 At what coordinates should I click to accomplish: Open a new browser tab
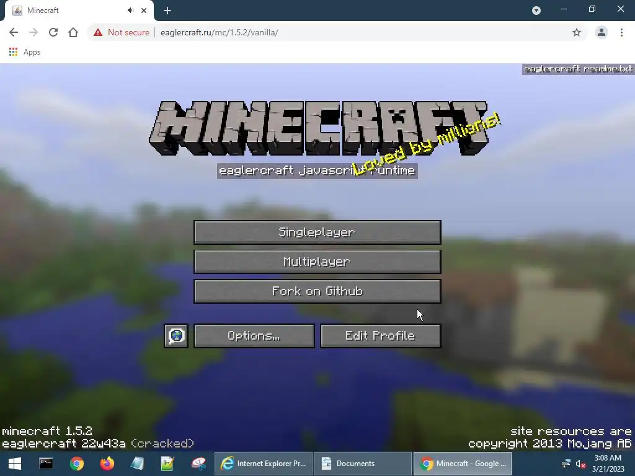click(x=167, y=11)
